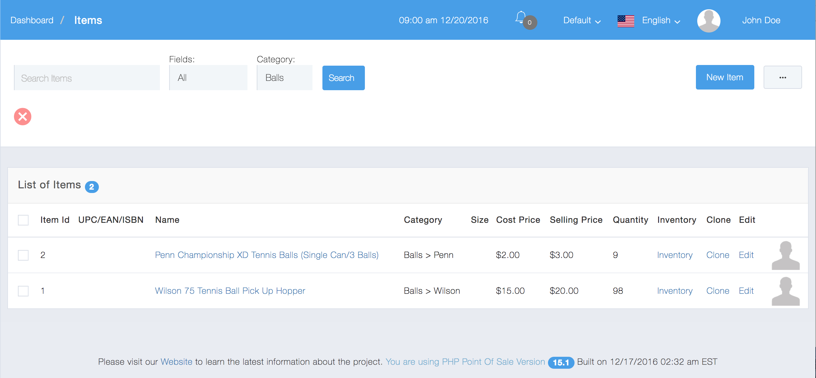Check the Penn Championship tennis balls row
Image resolution: width=816 pixels, height=378 pixels.
click(23, 255)
